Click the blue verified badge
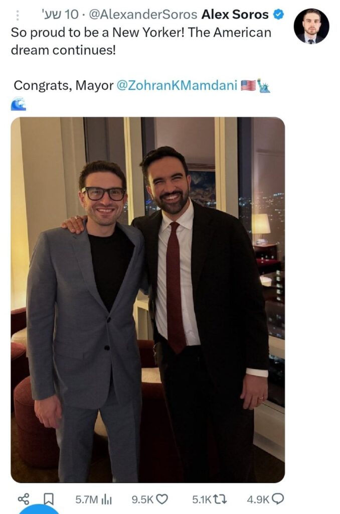The width and height of the screenshot is (340, 514). point(278,15)
